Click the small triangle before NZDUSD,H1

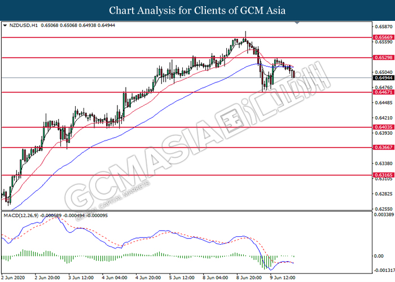pos(5,25)
